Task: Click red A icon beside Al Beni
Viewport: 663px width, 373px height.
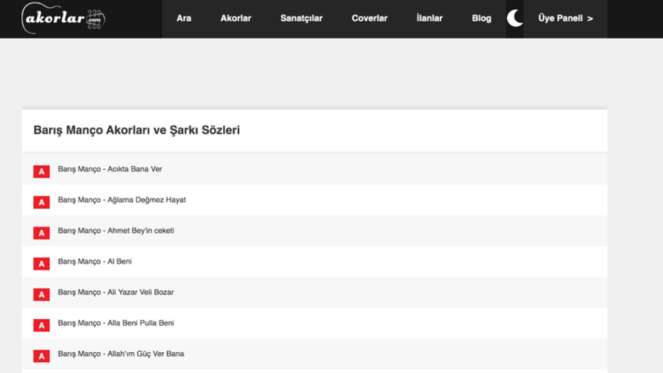Action: 41,264
